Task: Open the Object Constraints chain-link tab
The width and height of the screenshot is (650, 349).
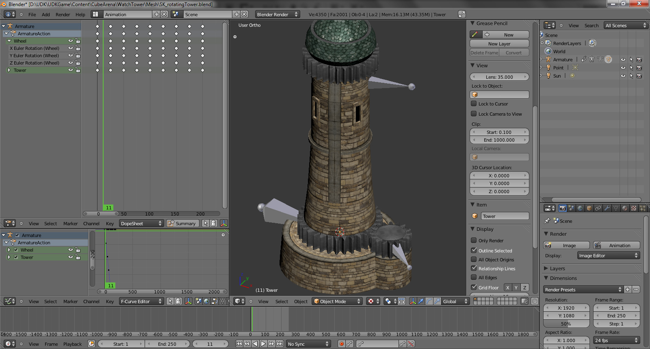Action: coord(598,208)
